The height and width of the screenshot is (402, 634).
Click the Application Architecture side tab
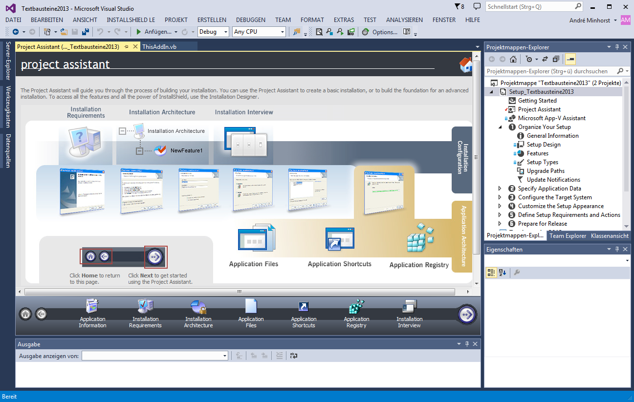(x=462, y=235)
